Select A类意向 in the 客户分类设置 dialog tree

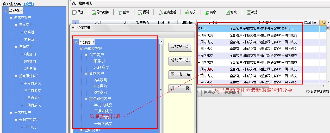pos(101,80)
